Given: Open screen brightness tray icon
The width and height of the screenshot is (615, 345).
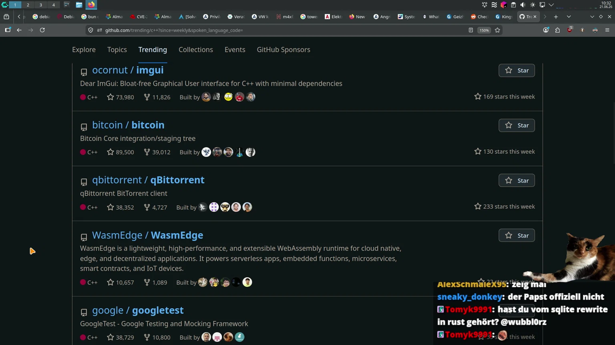Looking at the screenshot, I should coord(533,5).
